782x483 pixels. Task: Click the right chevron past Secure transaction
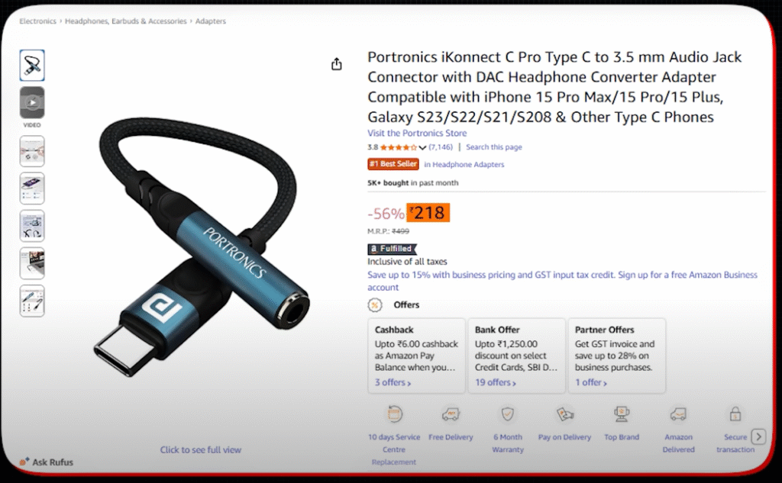pyautogui.click(x=758, y=436)
